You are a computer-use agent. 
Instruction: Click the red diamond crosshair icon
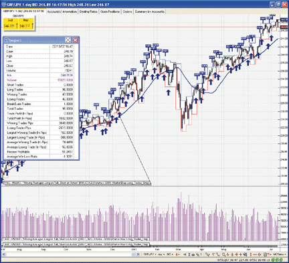pos(260,254)
